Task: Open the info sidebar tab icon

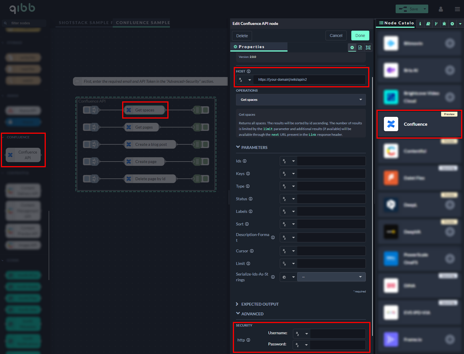Action: (x=420, y=24)
